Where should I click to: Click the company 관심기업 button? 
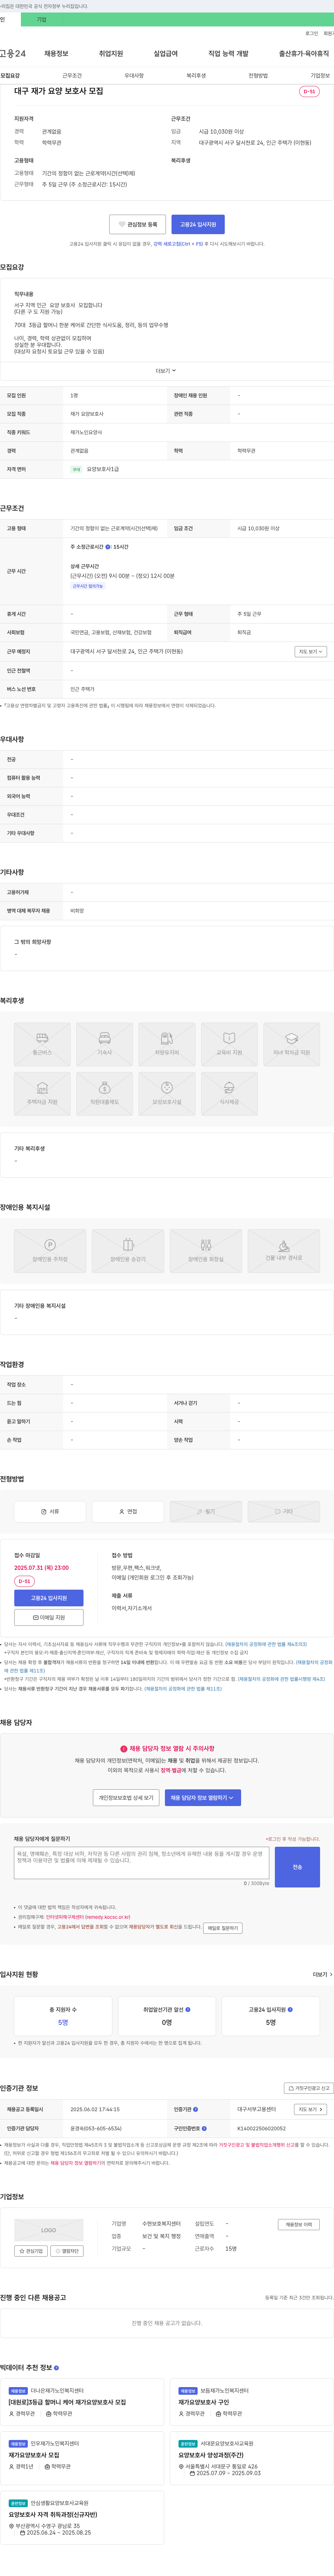31,2251
